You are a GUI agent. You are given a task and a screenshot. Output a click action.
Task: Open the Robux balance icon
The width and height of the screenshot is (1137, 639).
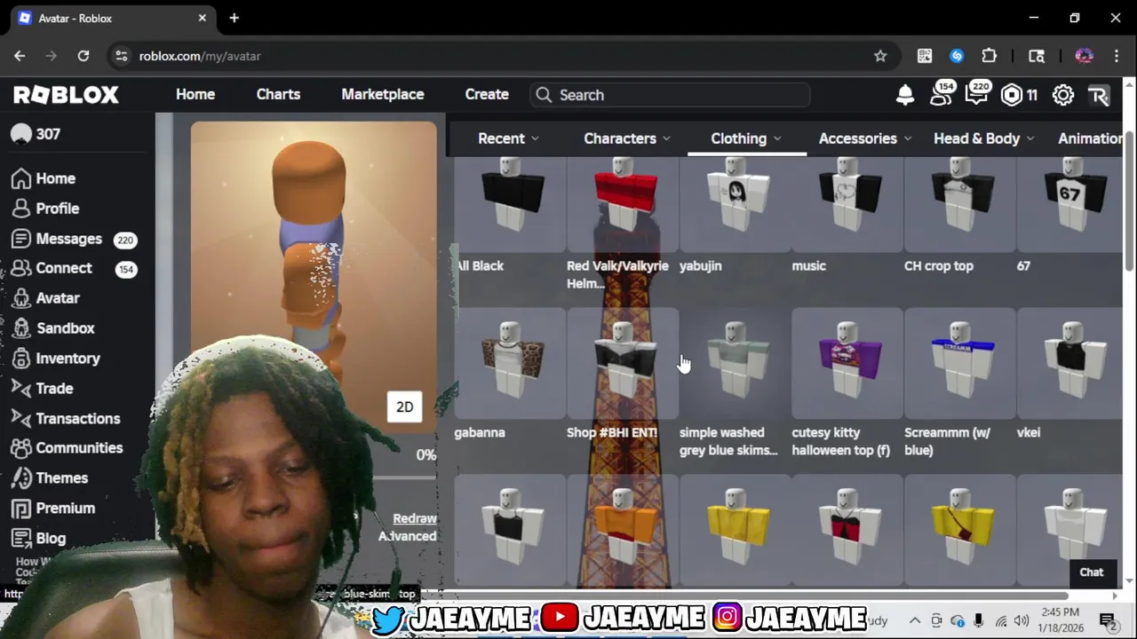pos(1012,95)
